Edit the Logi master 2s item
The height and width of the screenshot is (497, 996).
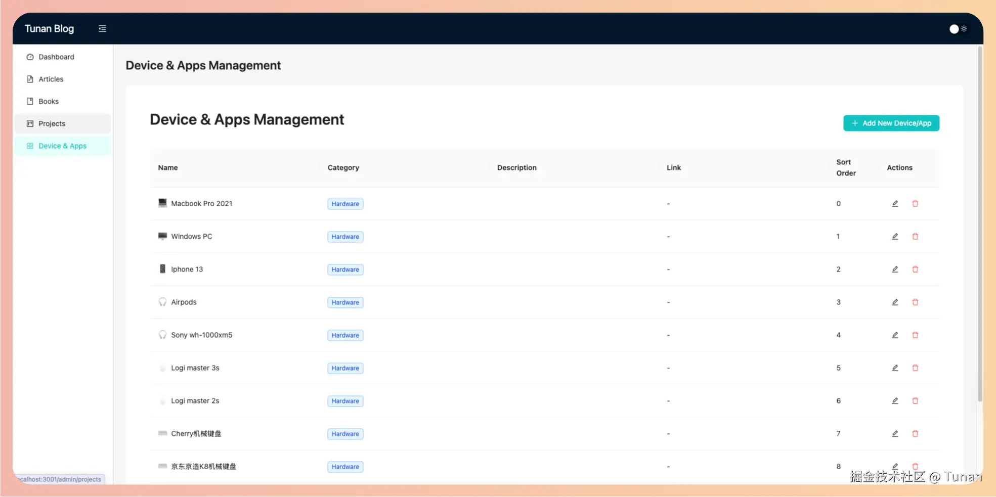point(895,401)
